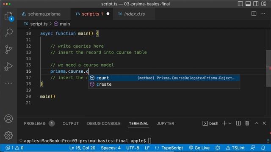Screen dimensions: 271x152
Task: Open notifications bell icon
Action: click(x=263, y=148)
